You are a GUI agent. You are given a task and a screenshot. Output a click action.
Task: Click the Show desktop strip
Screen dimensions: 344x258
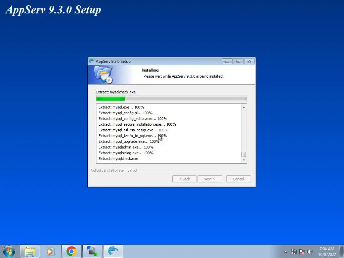(342, 251)
